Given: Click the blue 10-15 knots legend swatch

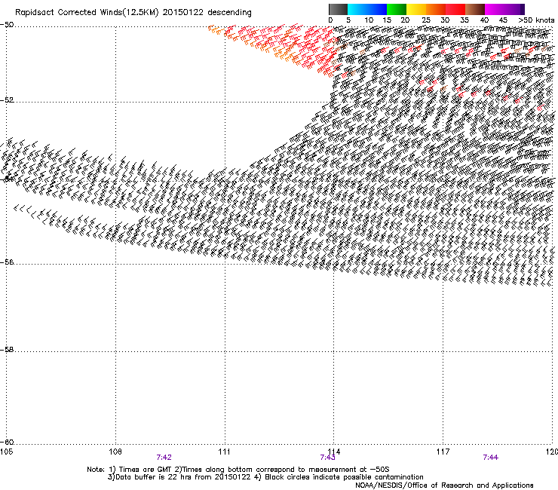Looking at the screenshot, I should coord(377,9).
